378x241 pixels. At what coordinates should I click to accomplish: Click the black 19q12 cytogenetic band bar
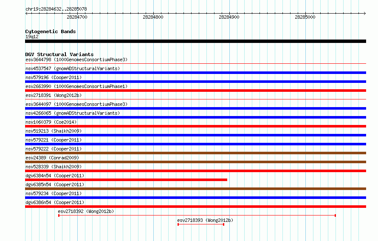tap(195, 41)
